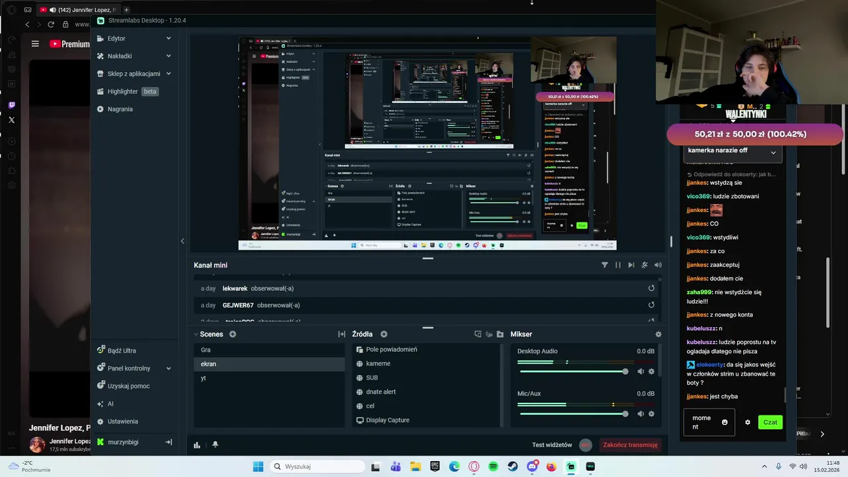The image size is (848, 477).
Task: Select the yt scene
Action: pos(270,378)
